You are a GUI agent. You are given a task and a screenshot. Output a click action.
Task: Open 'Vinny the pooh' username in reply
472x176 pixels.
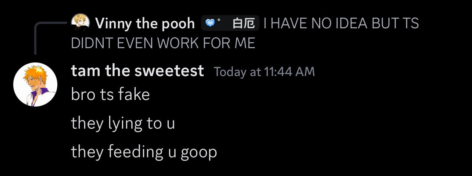pyautogui.click(x=145, y=24)
